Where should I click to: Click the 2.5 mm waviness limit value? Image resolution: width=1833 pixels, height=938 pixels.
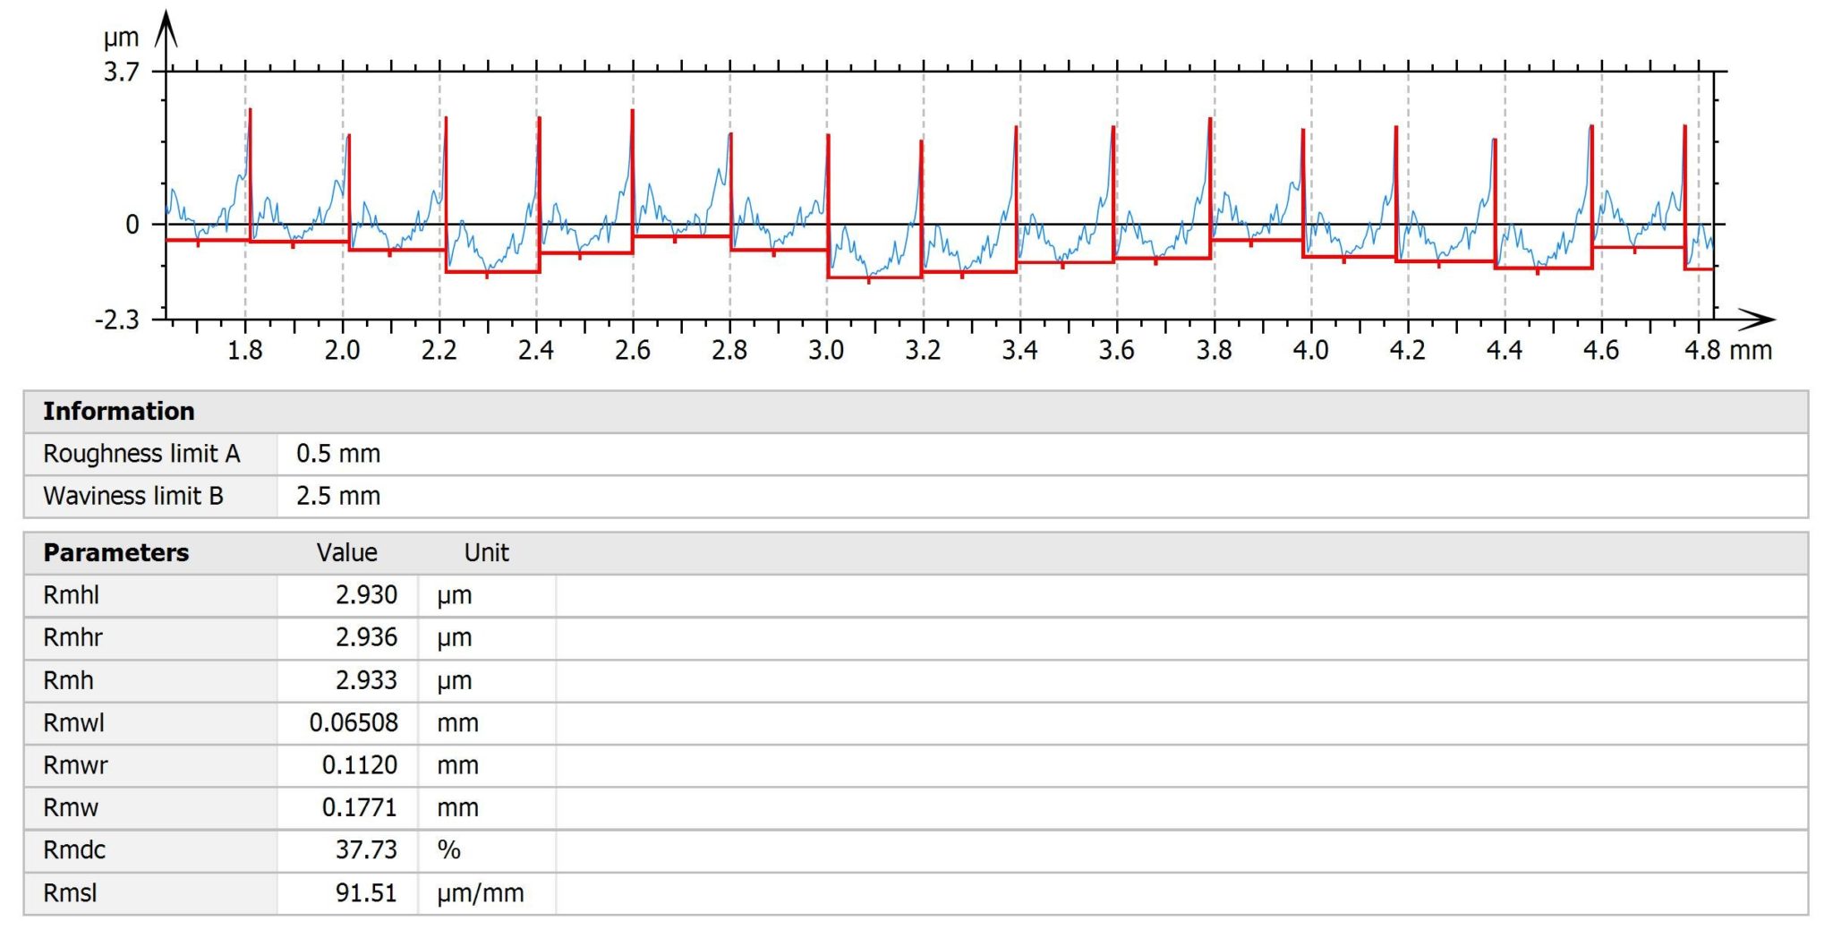[338, 496]
